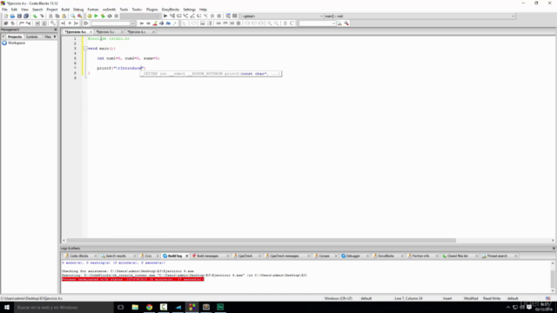The image size is (557, 313).
Task: Show previous Management tabs with left arrow
Action: click(x=3, y=37)
